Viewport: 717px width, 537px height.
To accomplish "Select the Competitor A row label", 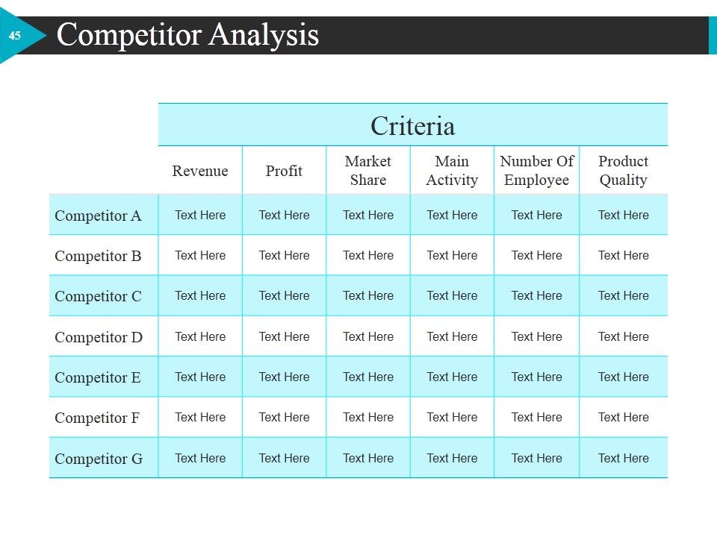I will coord(98,216).
